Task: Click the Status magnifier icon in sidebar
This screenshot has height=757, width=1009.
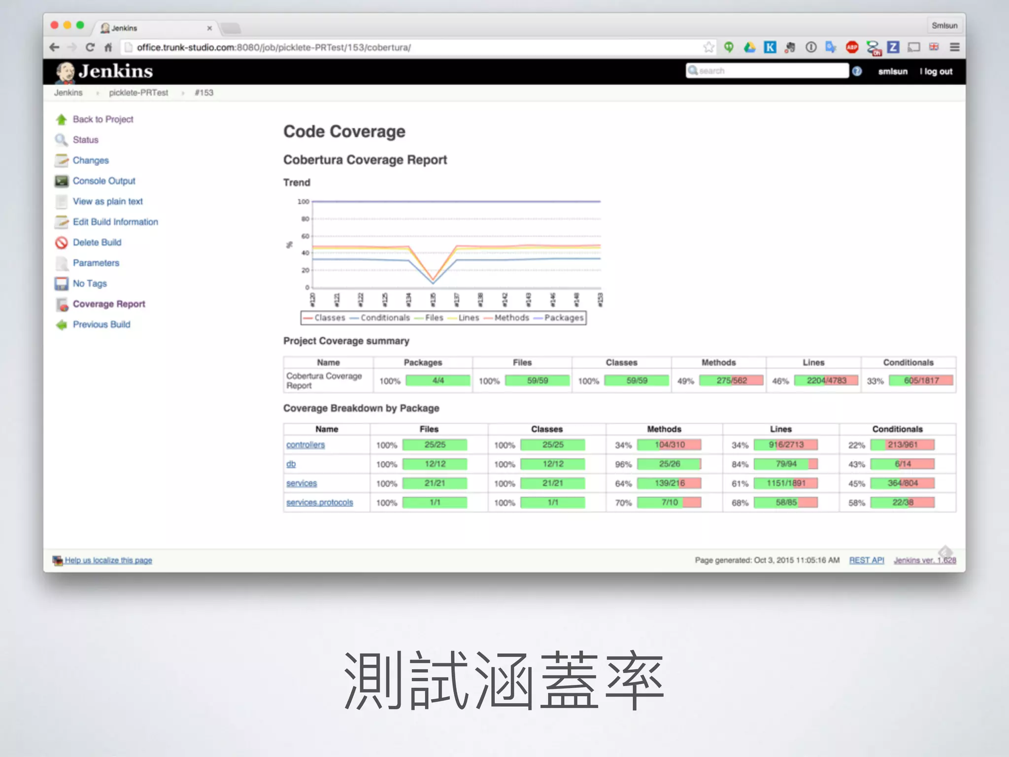Action: pos(62,140)
